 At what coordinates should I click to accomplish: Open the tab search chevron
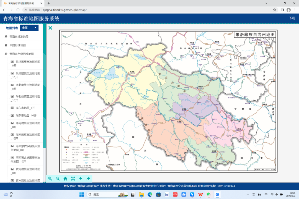click(266, 3)
